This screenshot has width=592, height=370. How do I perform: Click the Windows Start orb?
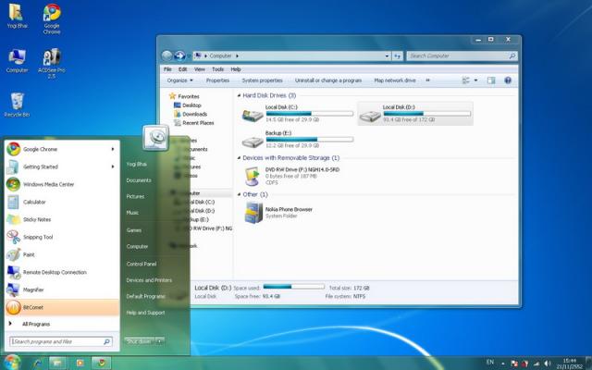11,363
